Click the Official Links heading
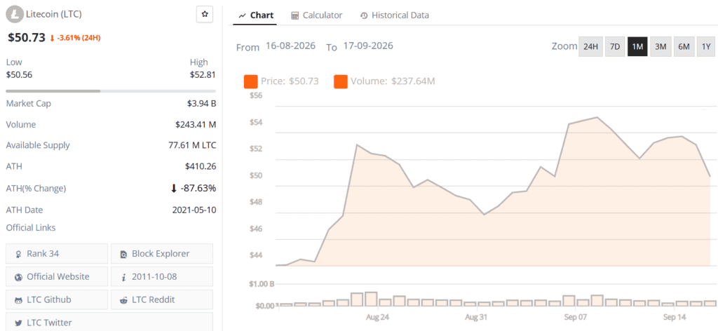718x331 pixels. [x=31, y=227]
